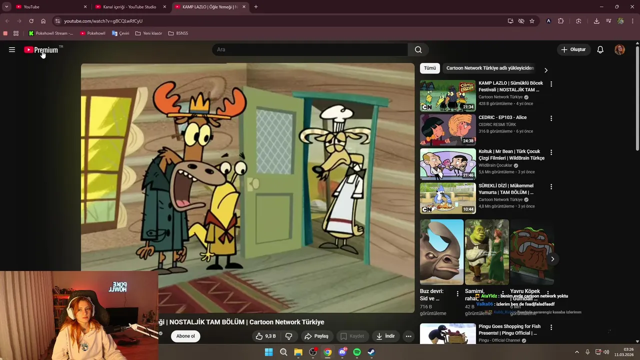
Task: Open the video's more actions ellipsis
Action: (x=408, y=336)
